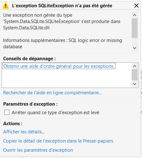Click the 'Actions' section heading

(x=13, y=124)
